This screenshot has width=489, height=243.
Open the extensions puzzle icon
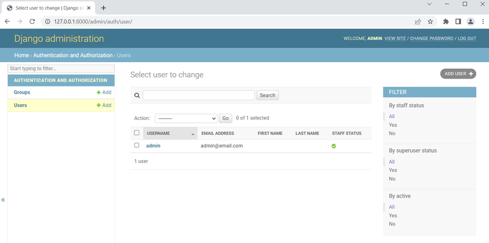(446, 21)
